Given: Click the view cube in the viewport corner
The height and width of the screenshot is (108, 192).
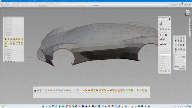Looking at the screenshot, I should tap(187, 13).
